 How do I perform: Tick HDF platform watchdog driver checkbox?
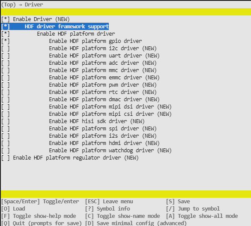point(87,151)
